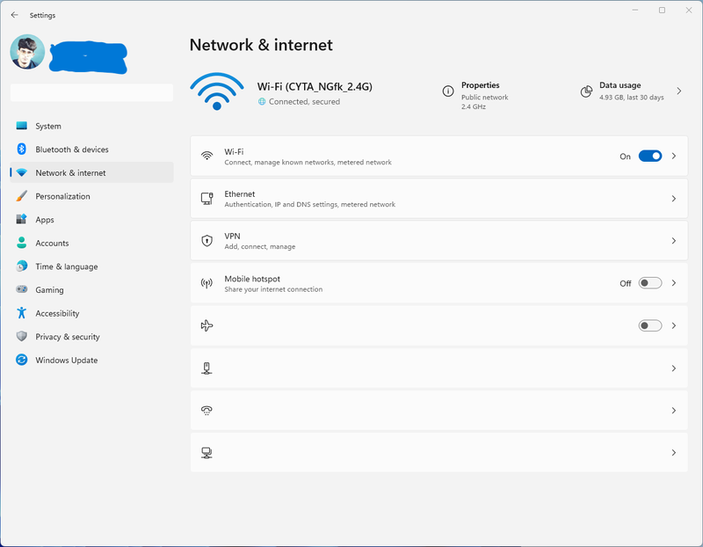Open Properties of connected network
This screenshot has width=703, height=547.
tap(481, 85)
